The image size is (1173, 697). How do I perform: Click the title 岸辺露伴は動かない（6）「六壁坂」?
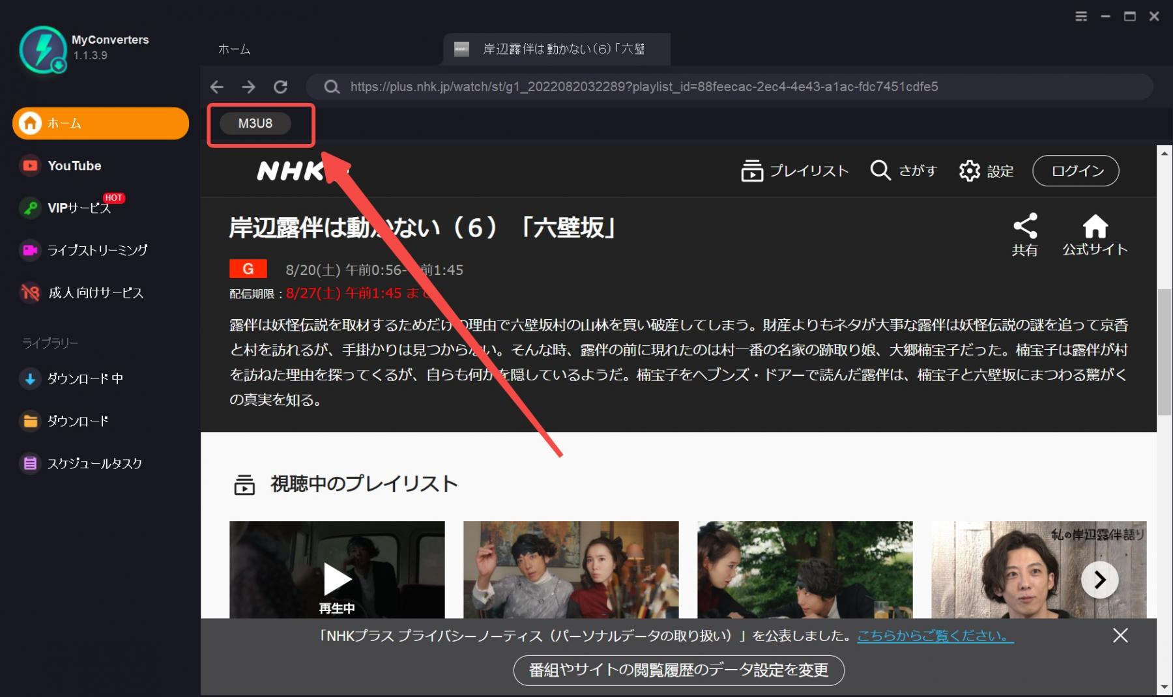(423, 227)
